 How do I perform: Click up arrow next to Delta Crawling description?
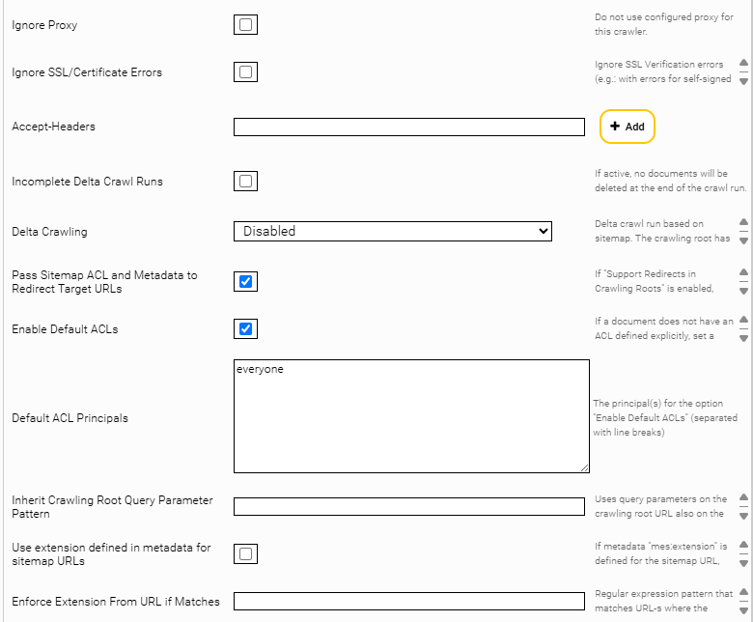[x=743, y=222]
